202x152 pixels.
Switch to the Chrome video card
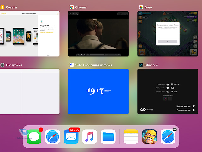pos(98,34)
